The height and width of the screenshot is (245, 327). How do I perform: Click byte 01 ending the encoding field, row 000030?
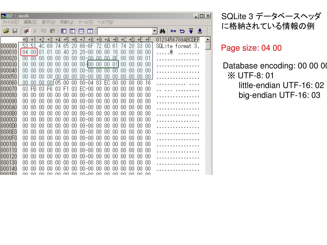point(115,64)
